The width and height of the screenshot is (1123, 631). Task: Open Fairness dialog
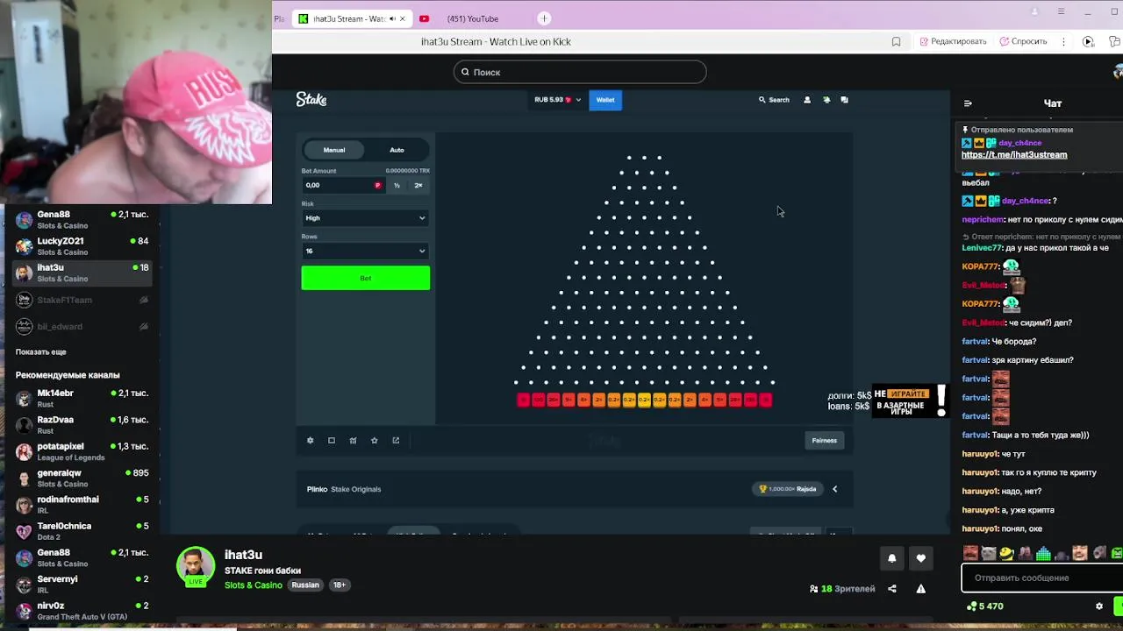(x=824, y=440)
